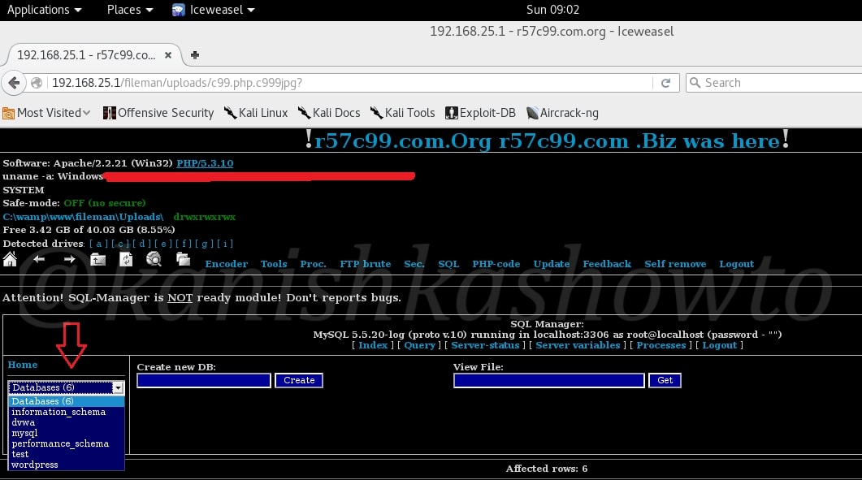Click the C:\wamp\www\fileman\Uploads\ path link

click(83, 217)
